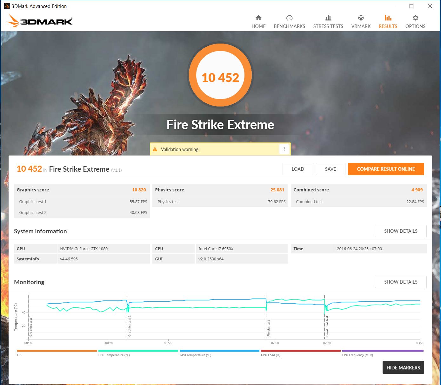Toggle CPU Temperature legend line
Screen dimensions: 441x385
[114, 355]
